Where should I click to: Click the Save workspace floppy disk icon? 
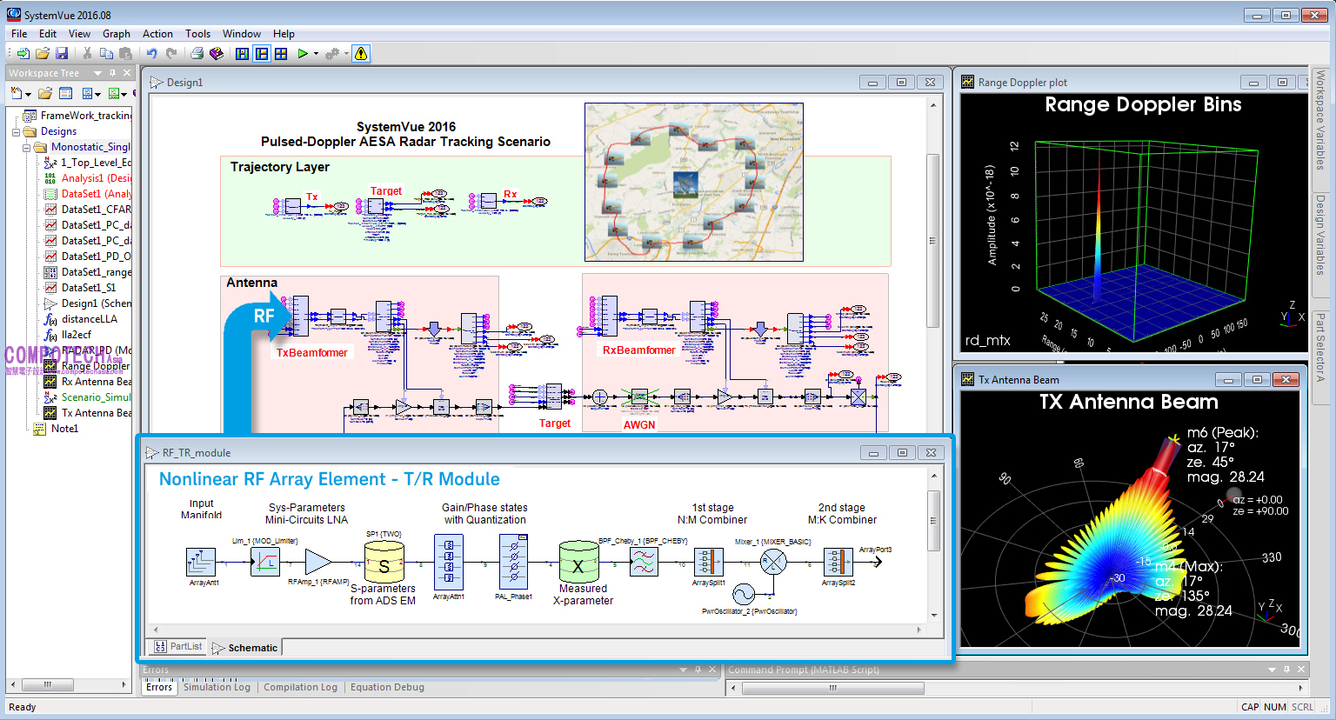(62, 54)
